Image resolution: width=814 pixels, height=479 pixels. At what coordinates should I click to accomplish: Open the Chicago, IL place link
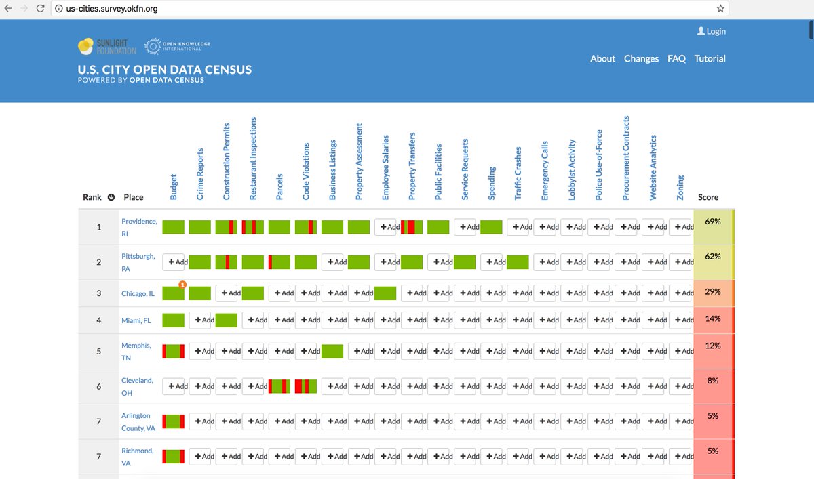tap(138, 293)
